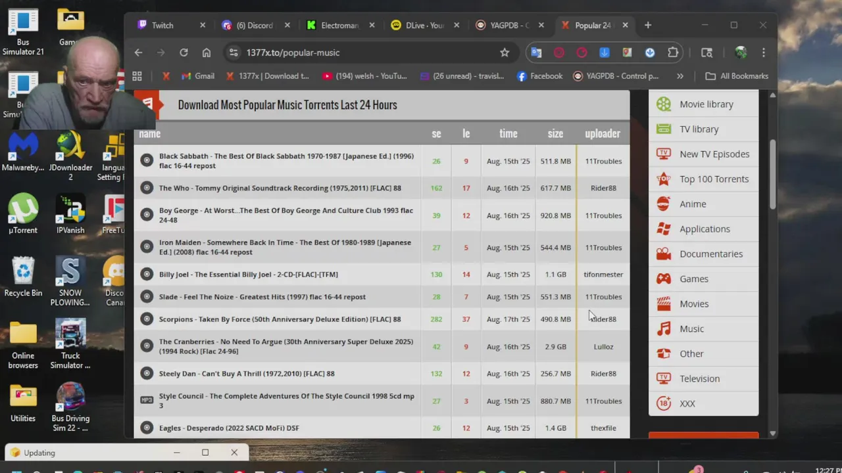Viewport: 842px width, 473px height.
Task: Open uploader thexfile profile
Action: point(603,428)
